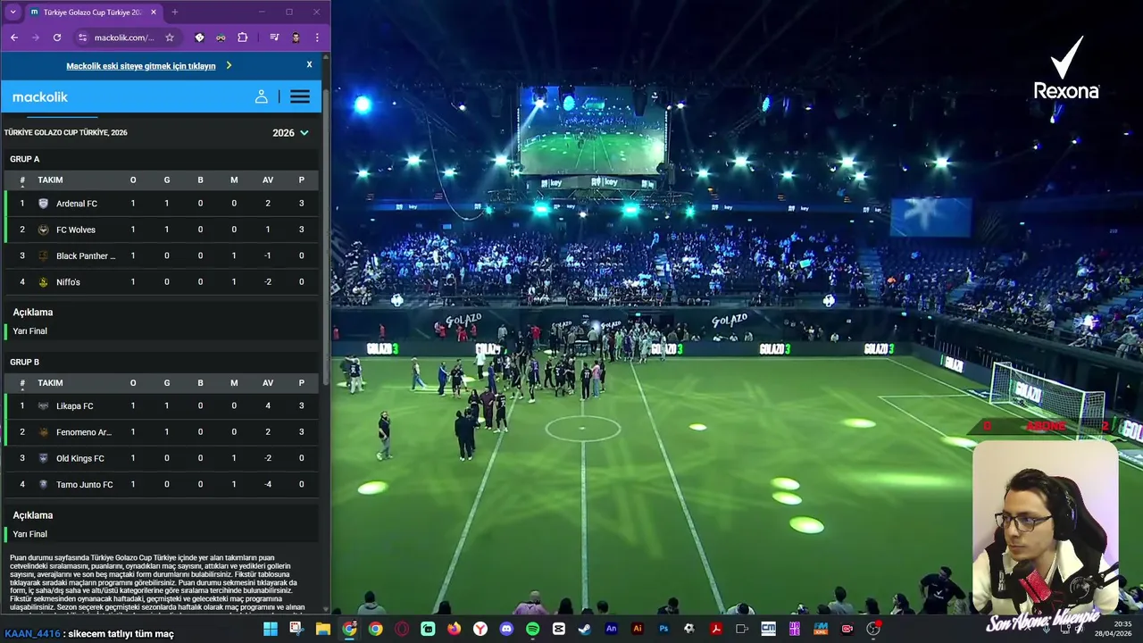Select Old Kings FC team row
The image size is (1143, 643).
point(161,458)
